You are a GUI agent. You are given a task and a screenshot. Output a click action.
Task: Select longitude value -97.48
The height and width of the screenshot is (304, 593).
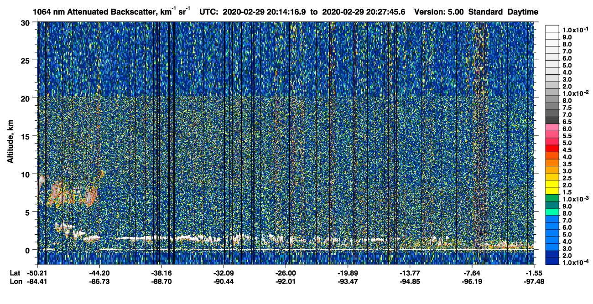pyautogui.click(x=534, y=281)
